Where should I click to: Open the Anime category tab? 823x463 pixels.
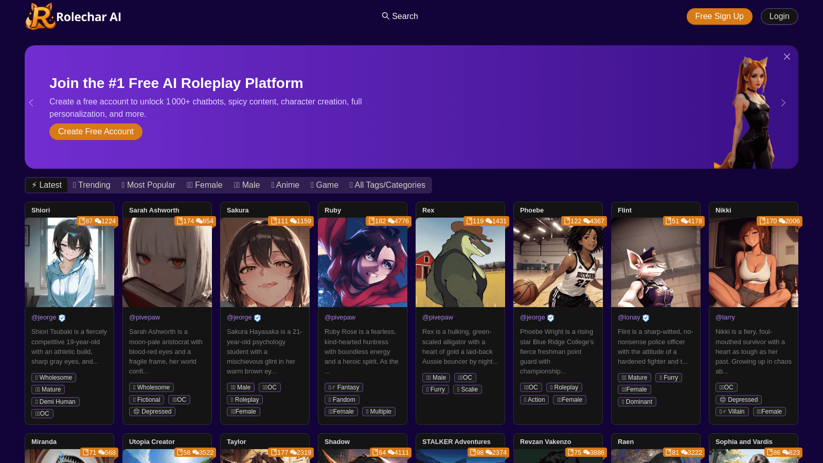(285, 185)
